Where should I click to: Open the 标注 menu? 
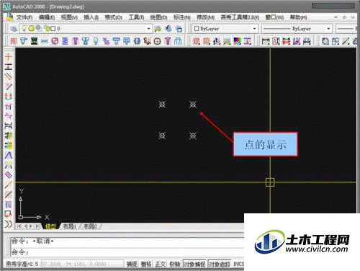tap(182, 17)
